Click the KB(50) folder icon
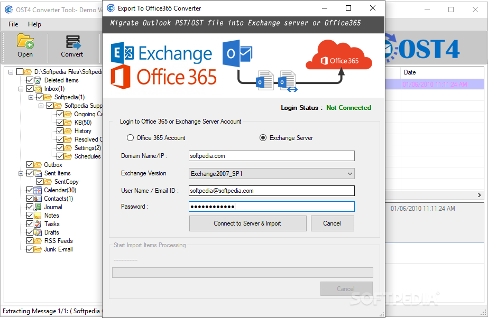 click(68, 123)
